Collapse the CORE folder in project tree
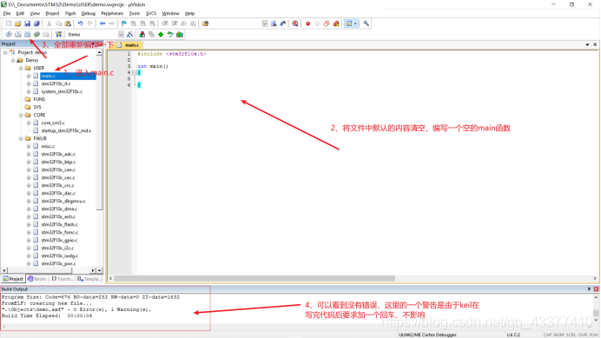Screen dimensions: 601x338 pyautogui.click(x=21, y=115)
